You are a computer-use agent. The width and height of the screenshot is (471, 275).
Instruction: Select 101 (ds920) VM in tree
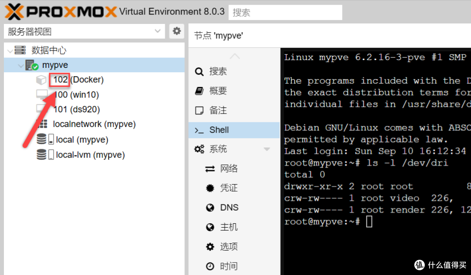(76, 110)
